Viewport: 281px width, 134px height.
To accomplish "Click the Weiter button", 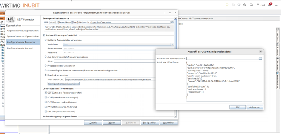I will pos(112,122).
